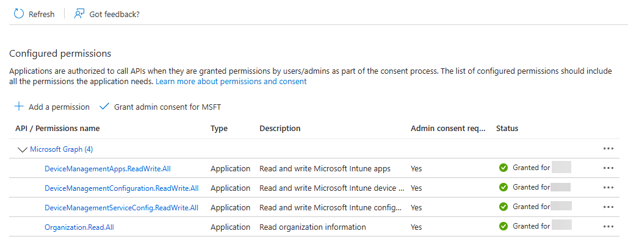The image size is (628, 242).
Task: Open ellipsis menu for Organization.Read.All row
Action: (x=608, y=226)
